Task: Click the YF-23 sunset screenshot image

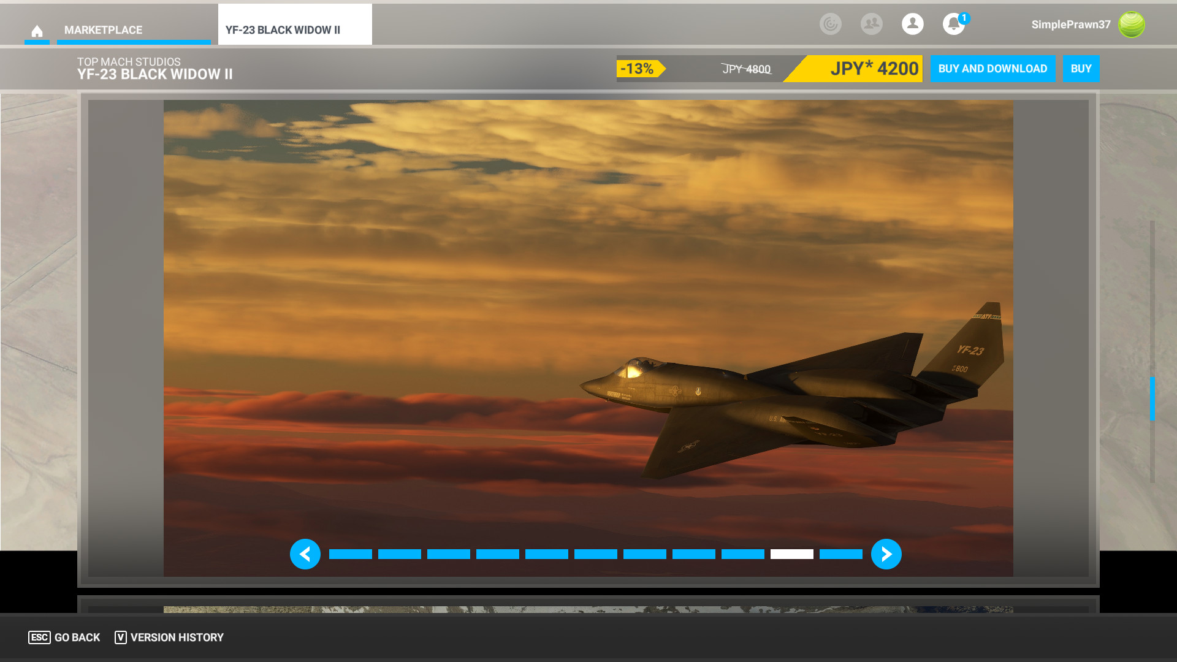Action: pyautogui.click(x=588, y=306)
